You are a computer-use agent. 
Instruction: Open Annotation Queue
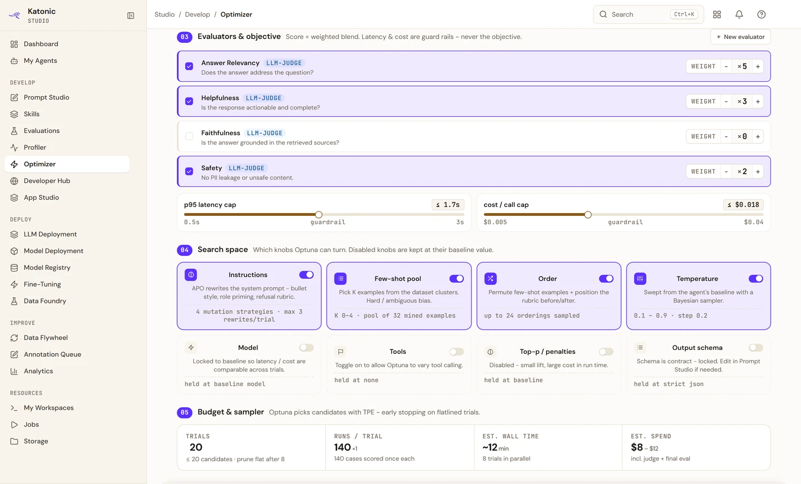click(67, 354)
